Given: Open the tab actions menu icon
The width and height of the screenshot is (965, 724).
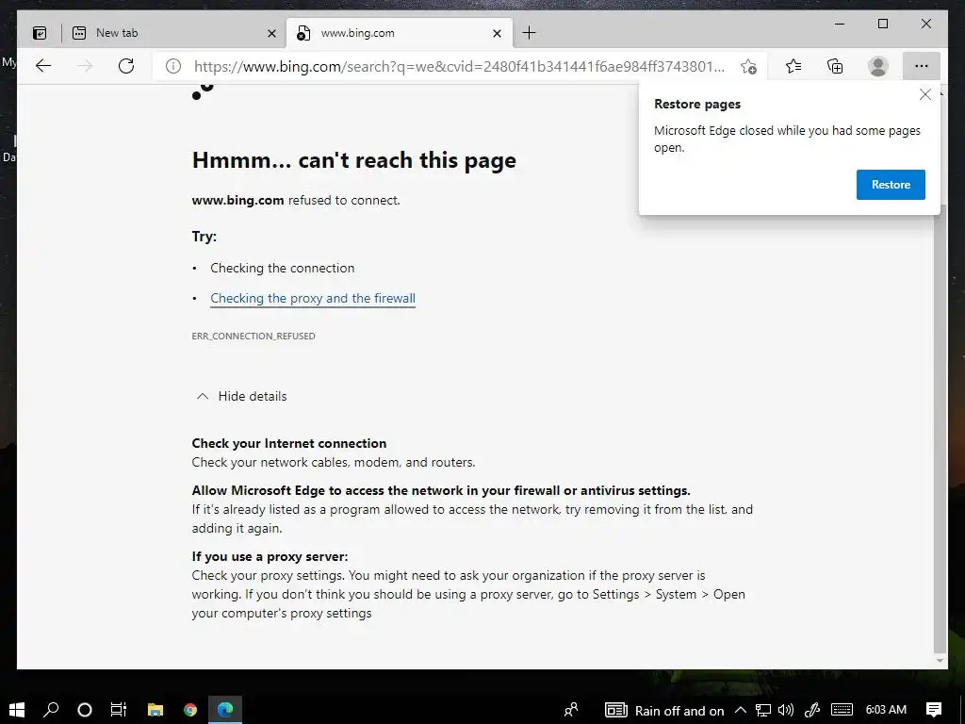Looking at the screenshot, I should [x=40, y=33].
